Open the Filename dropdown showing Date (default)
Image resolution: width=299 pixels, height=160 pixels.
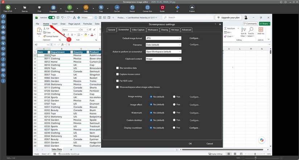pos(163,45)
